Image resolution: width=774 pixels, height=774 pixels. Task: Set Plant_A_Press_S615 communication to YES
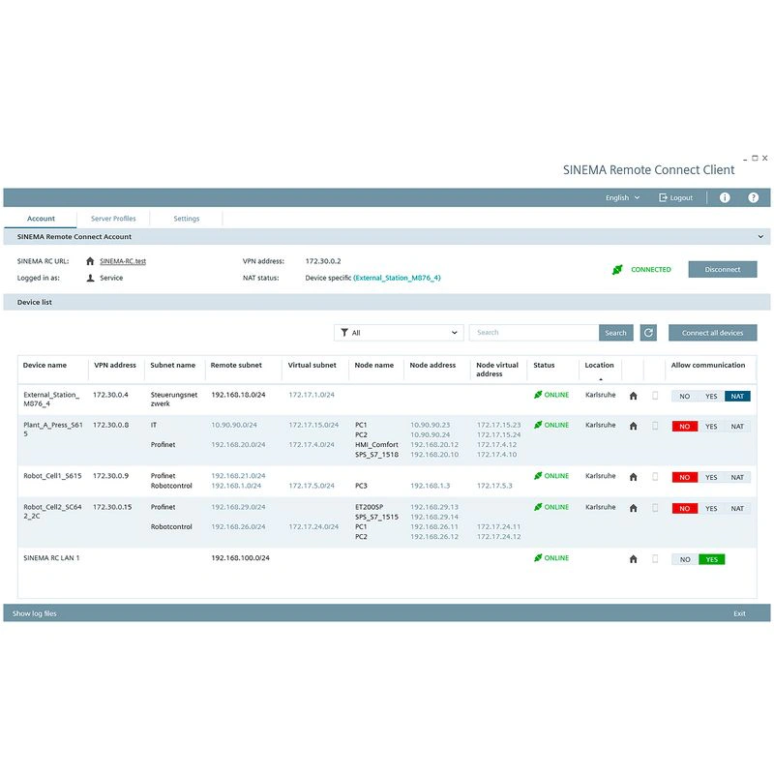point(711,426)
